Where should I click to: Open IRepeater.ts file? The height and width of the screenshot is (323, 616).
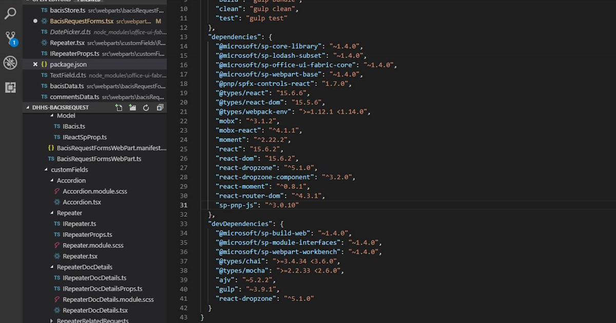coord(80,224)
